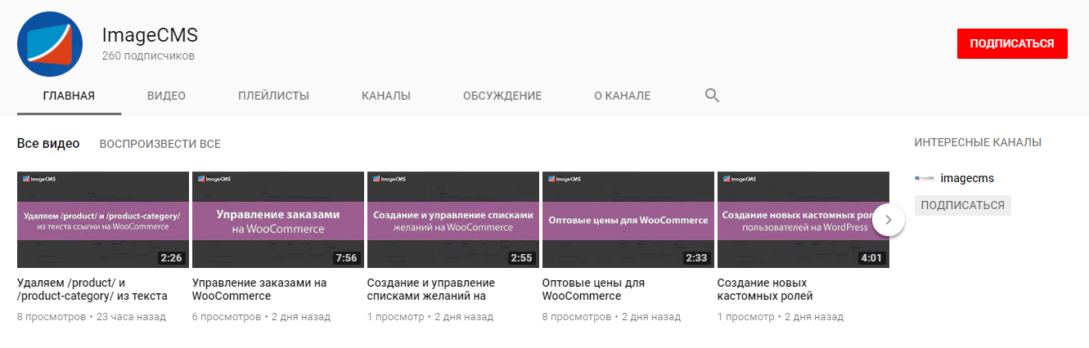The image size is (1089, 348).
Task: Open title Управление заказами на WooCommerce
Action: (259, 289)
